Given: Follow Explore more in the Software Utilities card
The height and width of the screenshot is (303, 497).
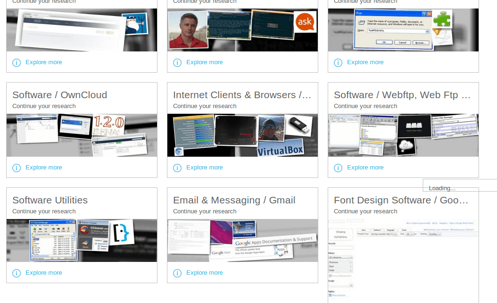Looking at the screenshot, I should coord(44,273).
